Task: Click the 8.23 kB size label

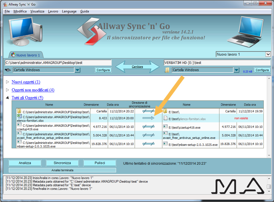Action: pos(248,71)
